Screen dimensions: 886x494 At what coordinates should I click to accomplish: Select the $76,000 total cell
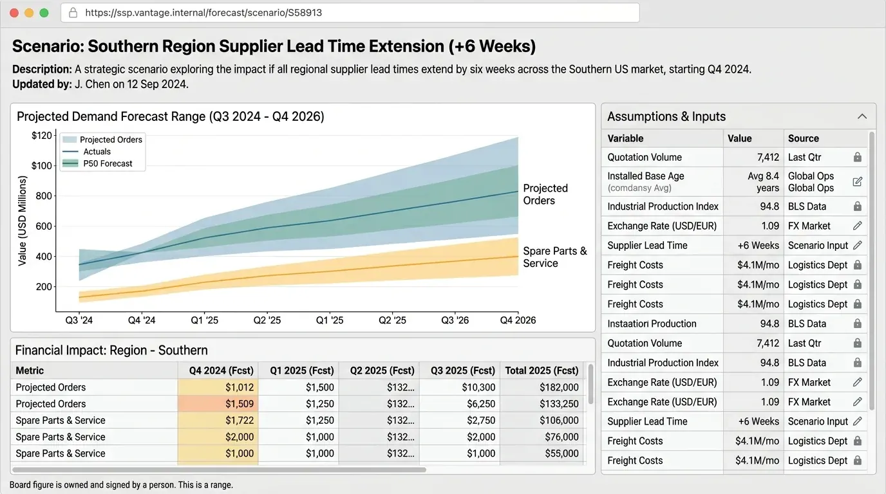542,437
